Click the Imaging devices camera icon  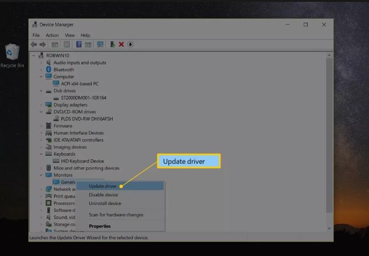point(48,147)
